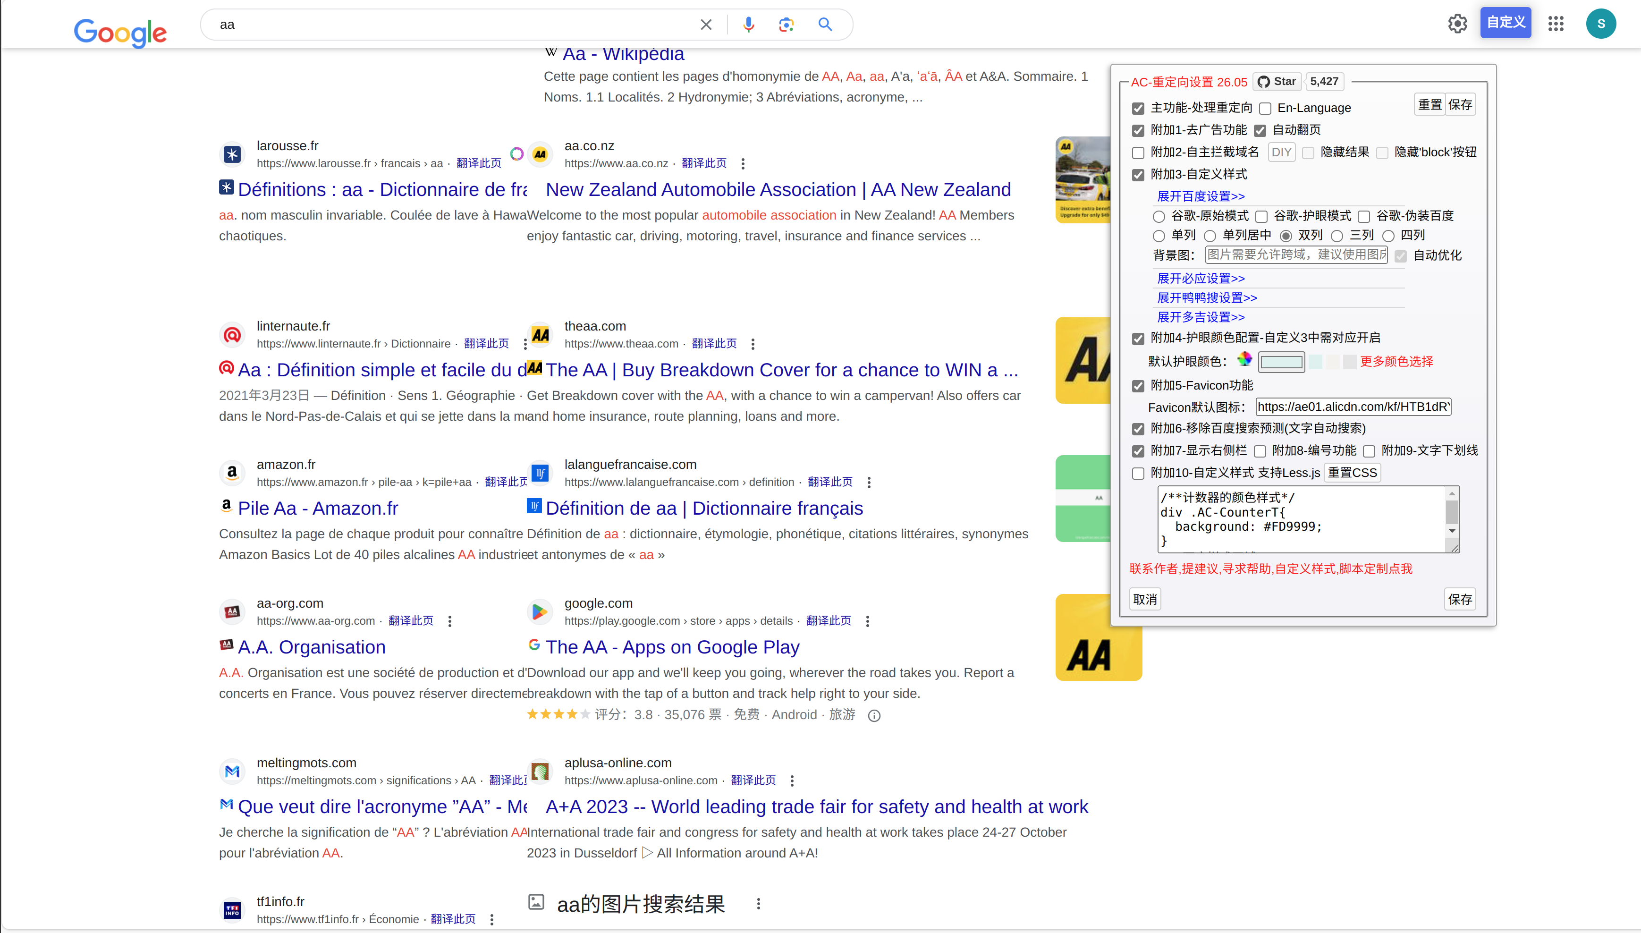Open three-dot menu for aa.co.nz result
1641x933 pixels.
coord(742,163)
